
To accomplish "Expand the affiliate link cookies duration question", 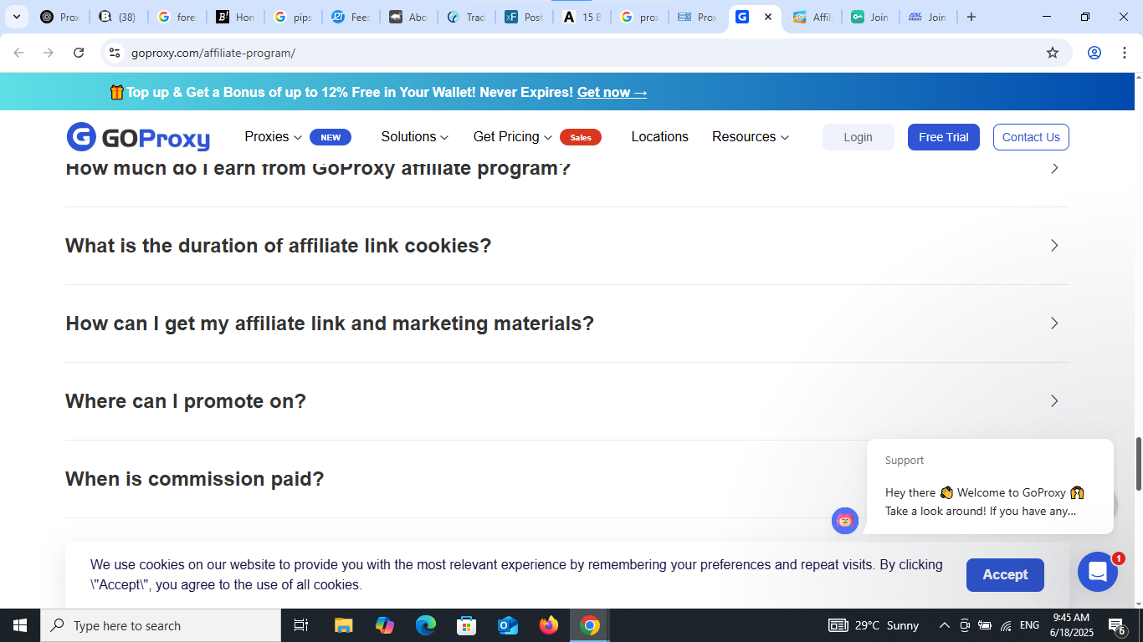I will 566,246.
